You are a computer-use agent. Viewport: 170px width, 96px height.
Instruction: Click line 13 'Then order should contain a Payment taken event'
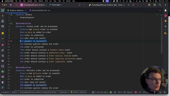[45, 50]
